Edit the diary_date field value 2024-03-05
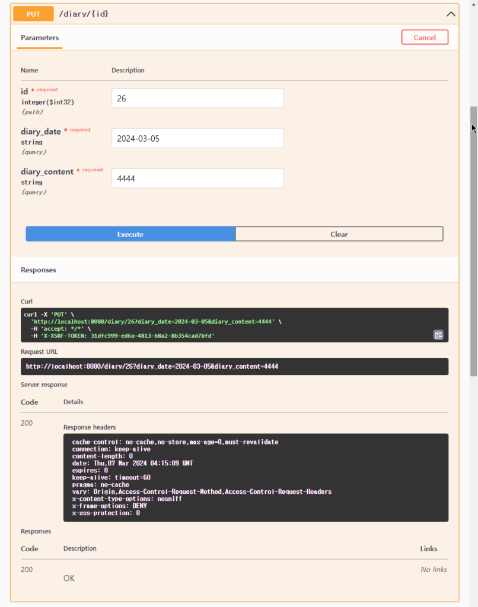The height and width of the screenshot is (607, 478). point(197,138)
